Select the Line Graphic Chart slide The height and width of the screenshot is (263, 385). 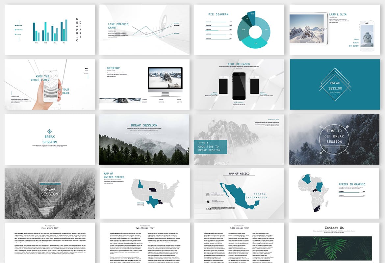point(144,30)
